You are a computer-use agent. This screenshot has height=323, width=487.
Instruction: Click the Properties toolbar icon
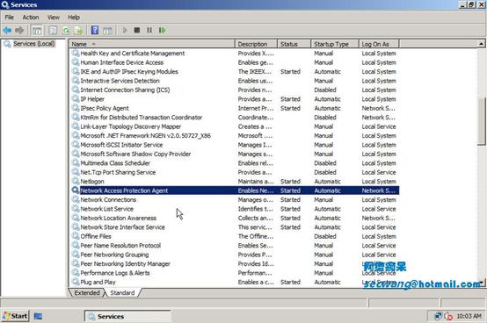pos(53,31)
